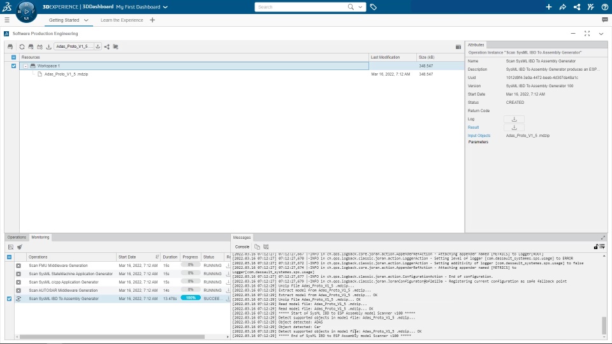Click the import folder icon in resources toolbar
The width and height of the screenshot is (612, 344).
pyautogui.click(x=115, y=47)
